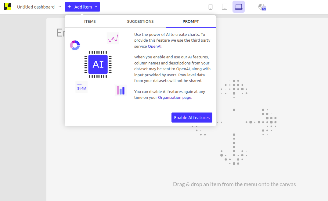328x201 pixels.
Task: Select the desktop laptop screen view
Action: tap(239, 7)
